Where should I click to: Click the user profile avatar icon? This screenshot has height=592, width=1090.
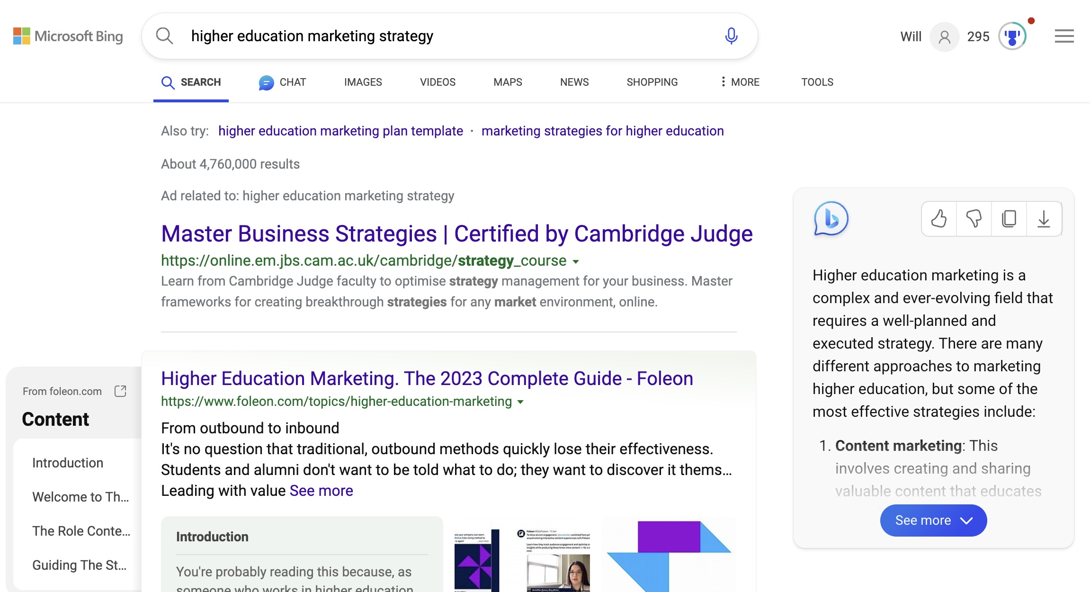click(x=944, y=36)
